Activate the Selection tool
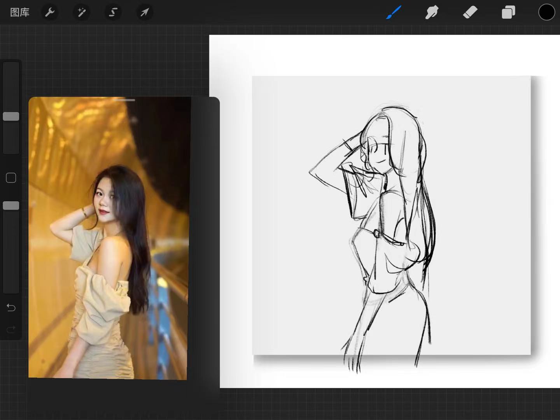The height and width of the screenshot is (420, 560). 113,12
